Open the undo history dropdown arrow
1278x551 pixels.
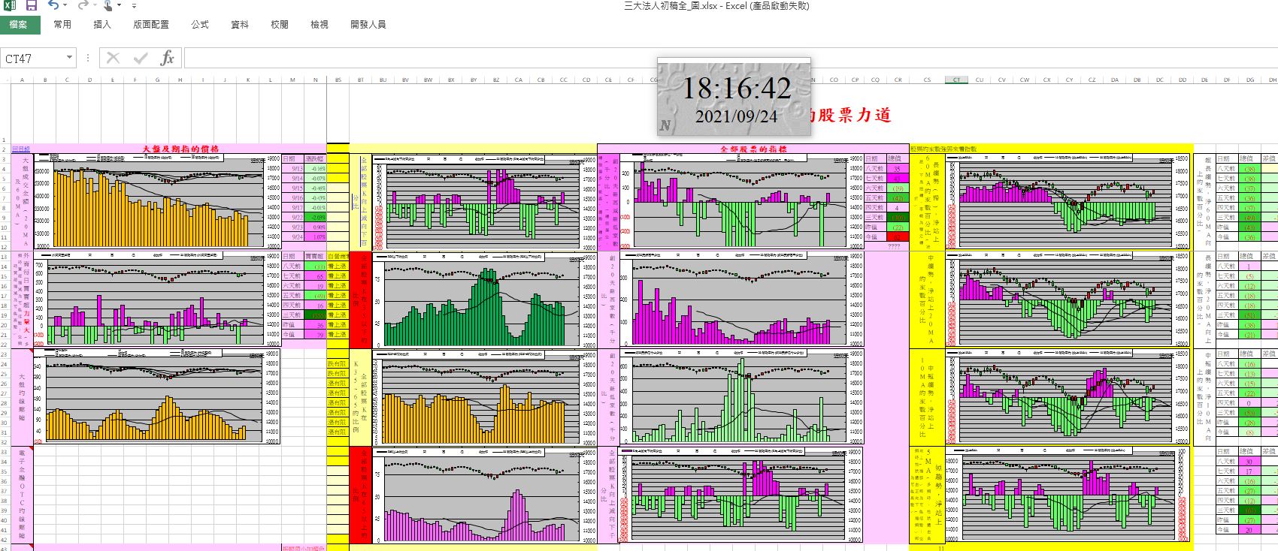[67, 6]
